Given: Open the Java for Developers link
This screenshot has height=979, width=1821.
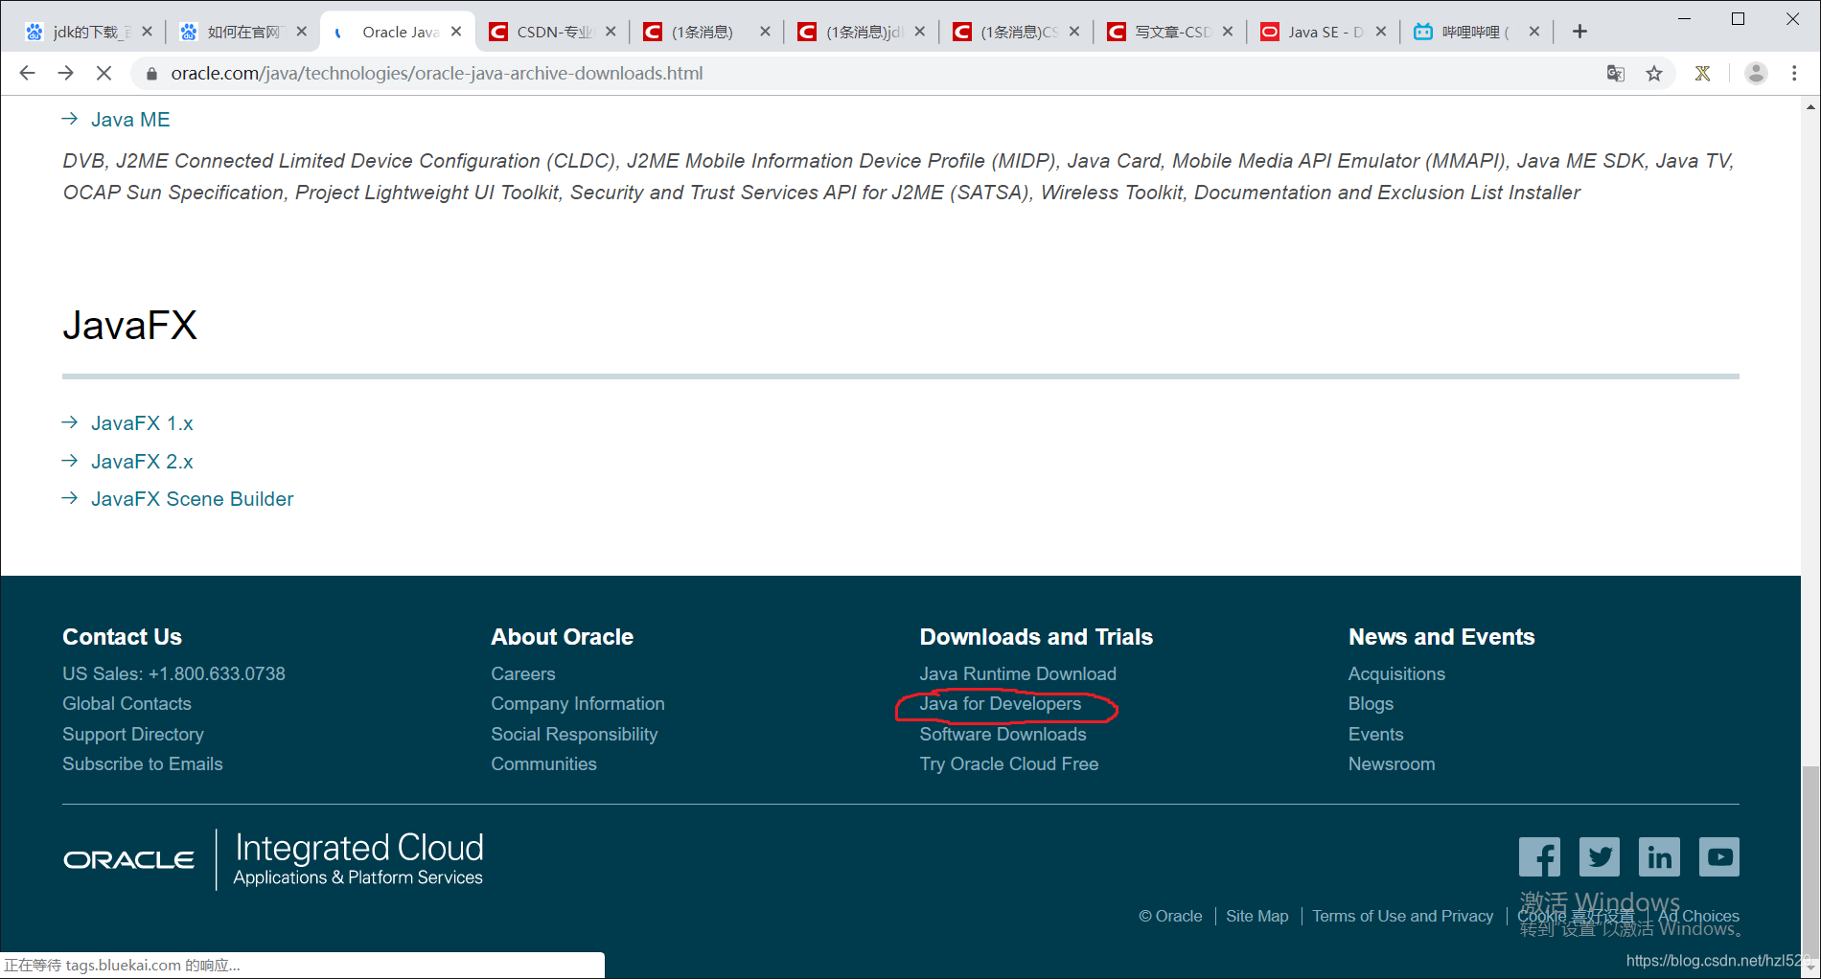Looking at the screenshot, I should coord(1001,704).
